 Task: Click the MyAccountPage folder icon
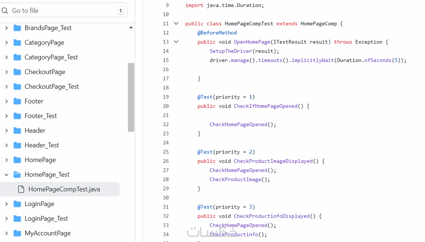click(x=17, y=233)
